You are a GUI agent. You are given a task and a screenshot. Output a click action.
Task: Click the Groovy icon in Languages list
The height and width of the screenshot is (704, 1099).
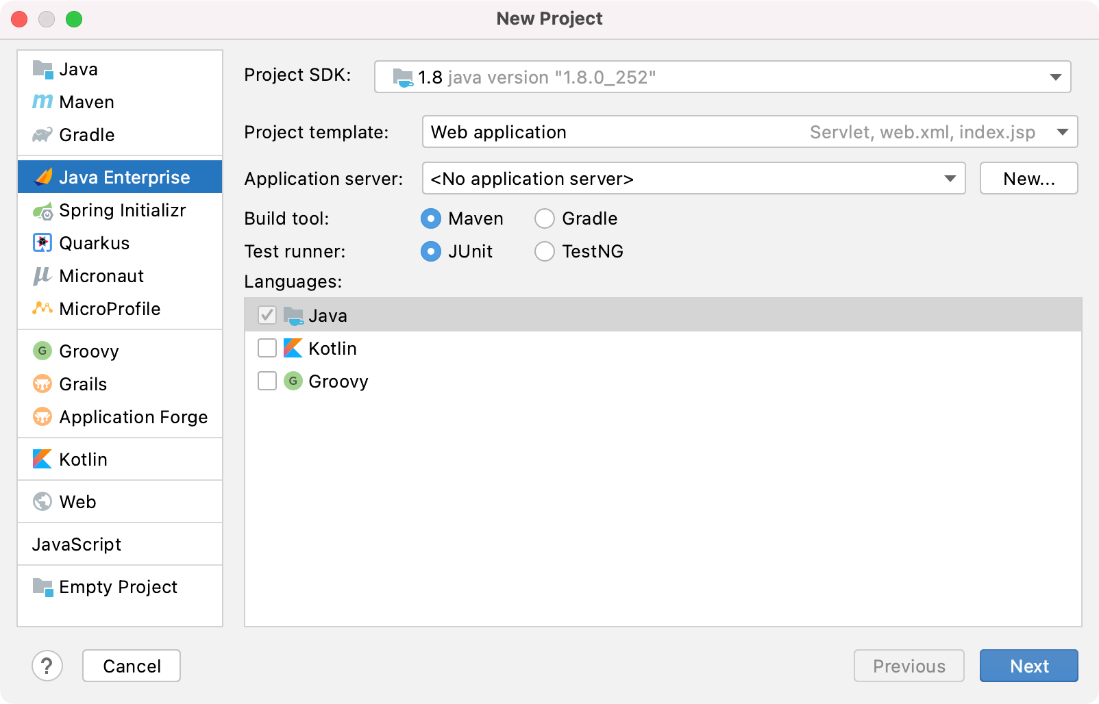click(293, 381)
